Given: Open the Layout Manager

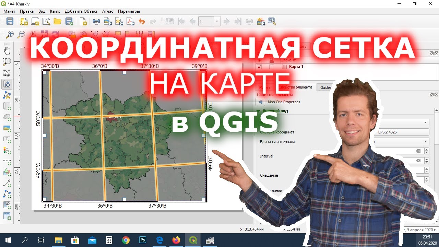Looking at the screenshot, I should point(46,21).
